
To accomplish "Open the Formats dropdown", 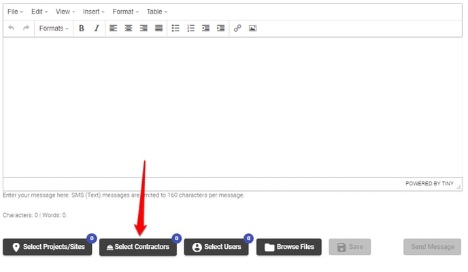I will pyautogui.click(x=54, y=28).
